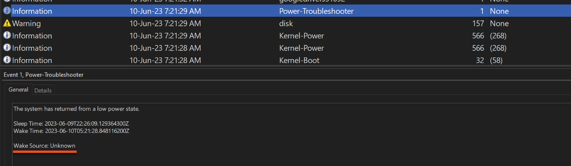Click "None" task category on the Power-Troubleshooter row
The width and height of the screenshot is (571, 166).
[x=499, y=11]
